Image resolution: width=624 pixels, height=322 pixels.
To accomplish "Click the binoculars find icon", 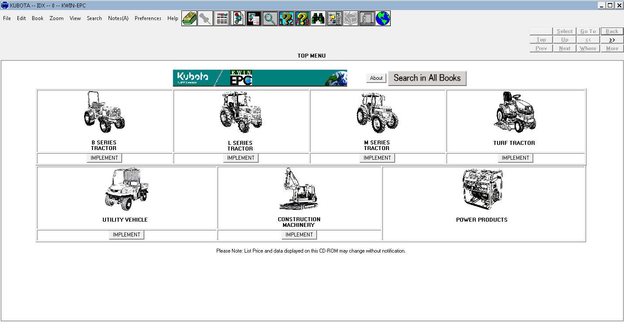I will coord(318,18).
